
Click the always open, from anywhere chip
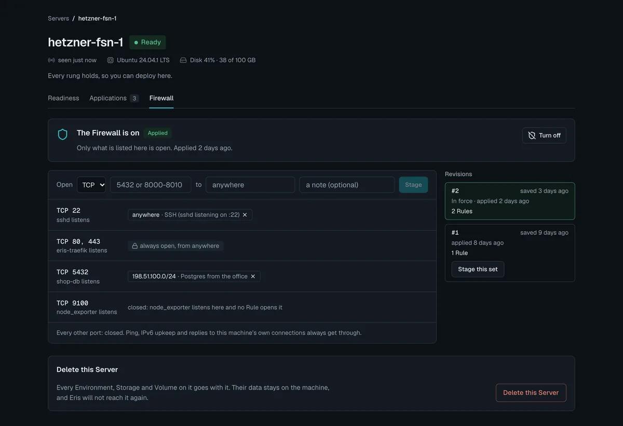pyautogui.click(x=175, y=246)
